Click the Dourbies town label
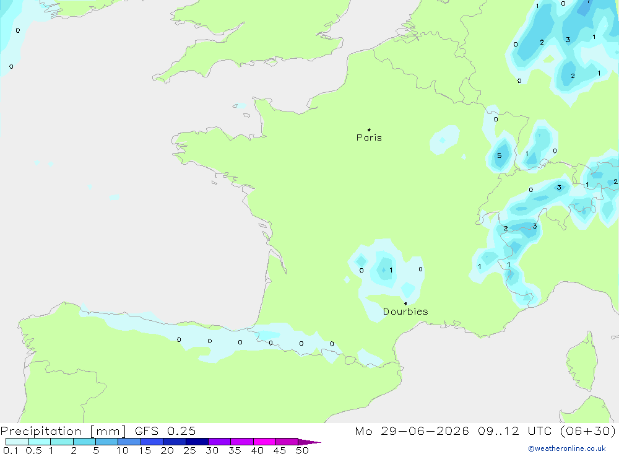 (x=405, y=312)
